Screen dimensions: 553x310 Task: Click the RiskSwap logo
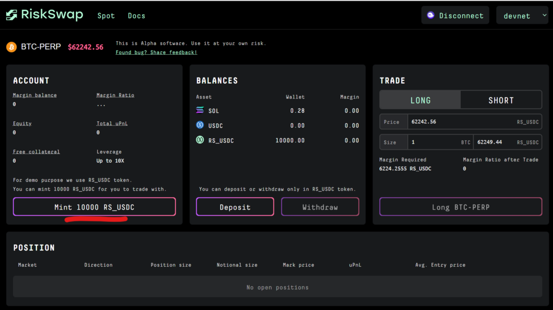click(x=44, y=15)
